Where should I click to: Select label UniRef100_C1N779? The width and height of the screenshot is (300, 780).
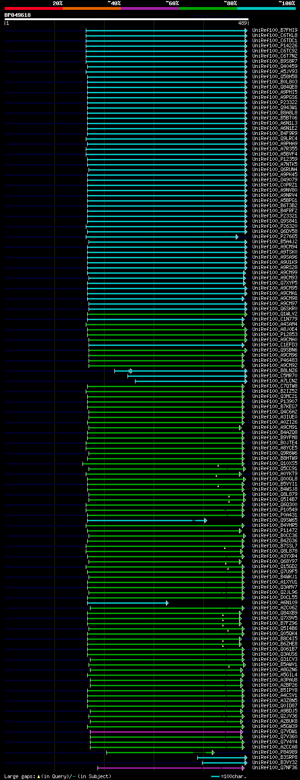275,319
